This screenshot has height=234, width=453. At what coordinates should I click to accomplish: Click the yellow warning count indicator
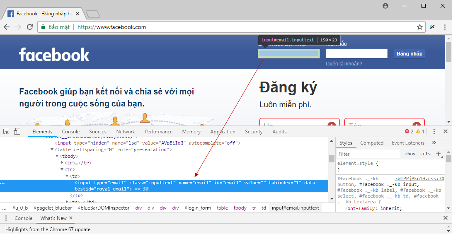click(420, 132)
